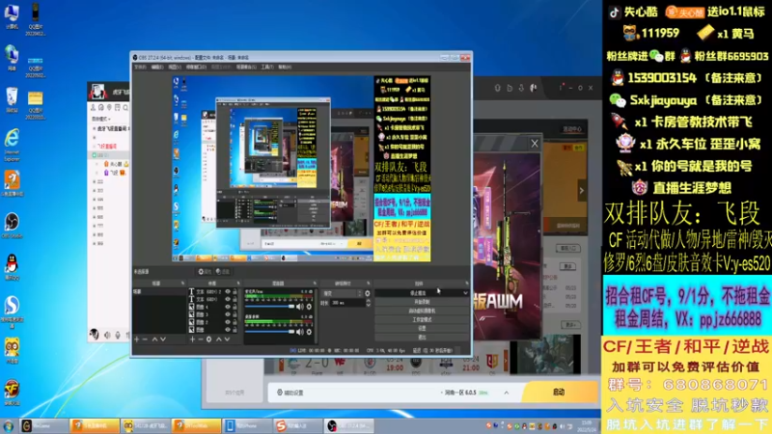Screen dimensions: 772x434
Task: Expand server selector chevron near 启动
Action: pyautogui.click(x=506, y=393)
